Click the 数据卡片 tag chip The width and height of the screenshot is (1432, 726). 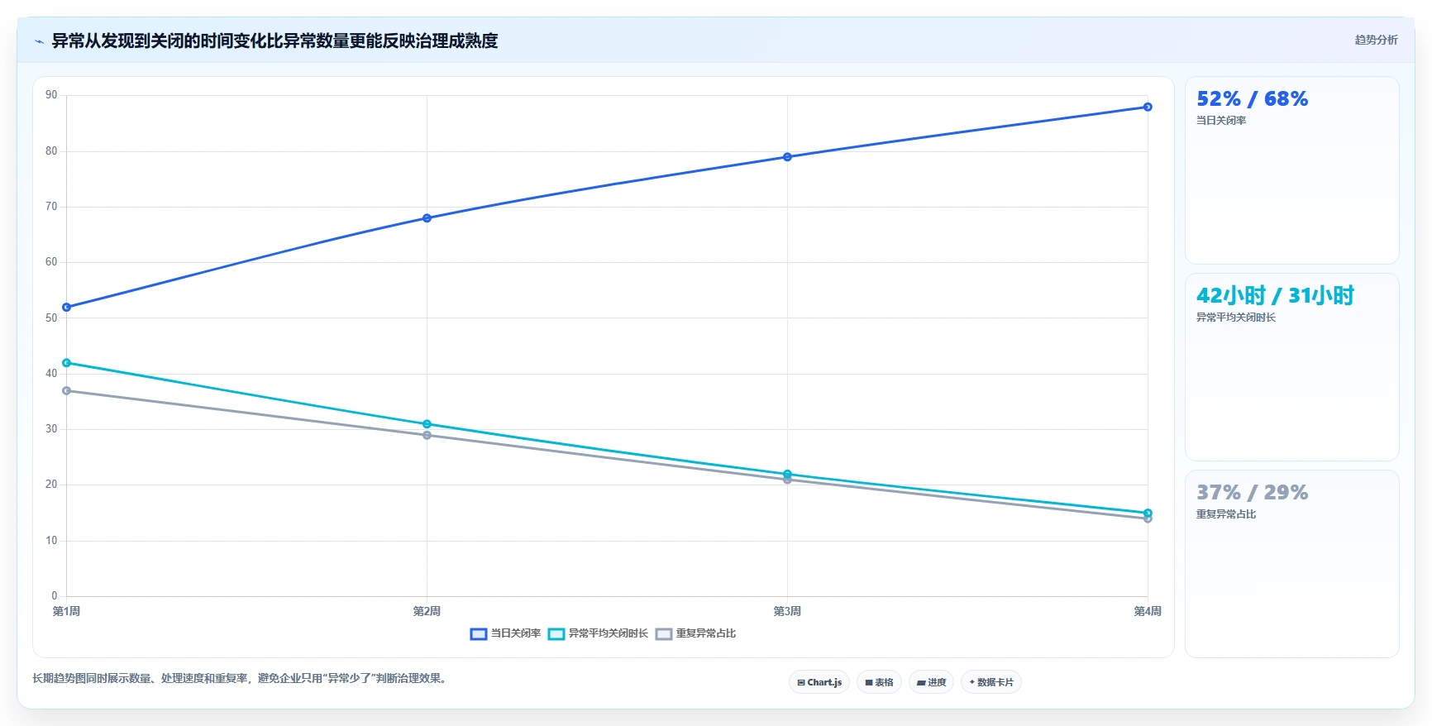(x=991, y=682)
